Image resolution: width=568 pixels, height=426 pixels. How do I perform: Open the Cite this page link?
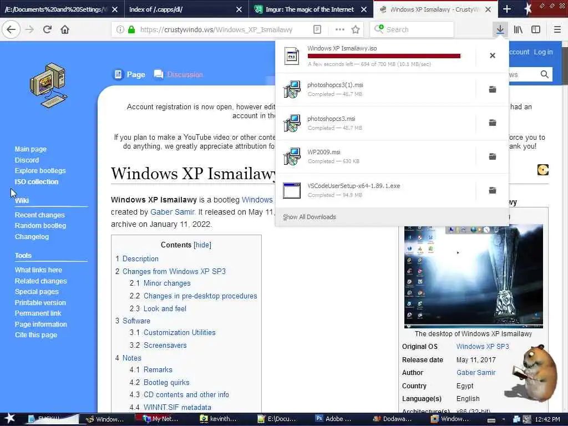pyautogui.click(x=36, y=334)
